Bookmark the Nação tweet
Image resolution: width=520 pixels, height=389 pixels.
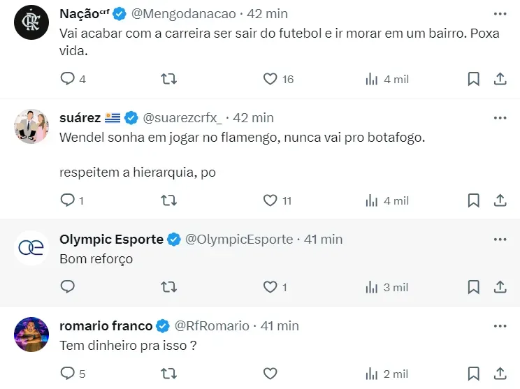[473, 79]
